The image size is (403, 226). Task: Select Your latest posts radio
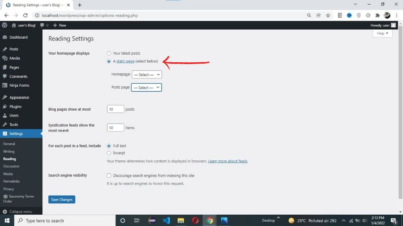click(x=109, y=53)
